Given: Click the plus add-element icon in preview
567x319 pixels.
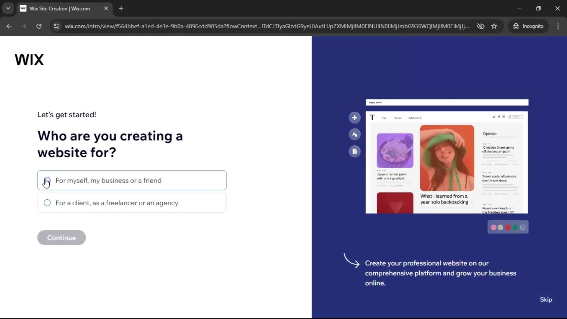Looking at the screenshot, I should point(355,118).
